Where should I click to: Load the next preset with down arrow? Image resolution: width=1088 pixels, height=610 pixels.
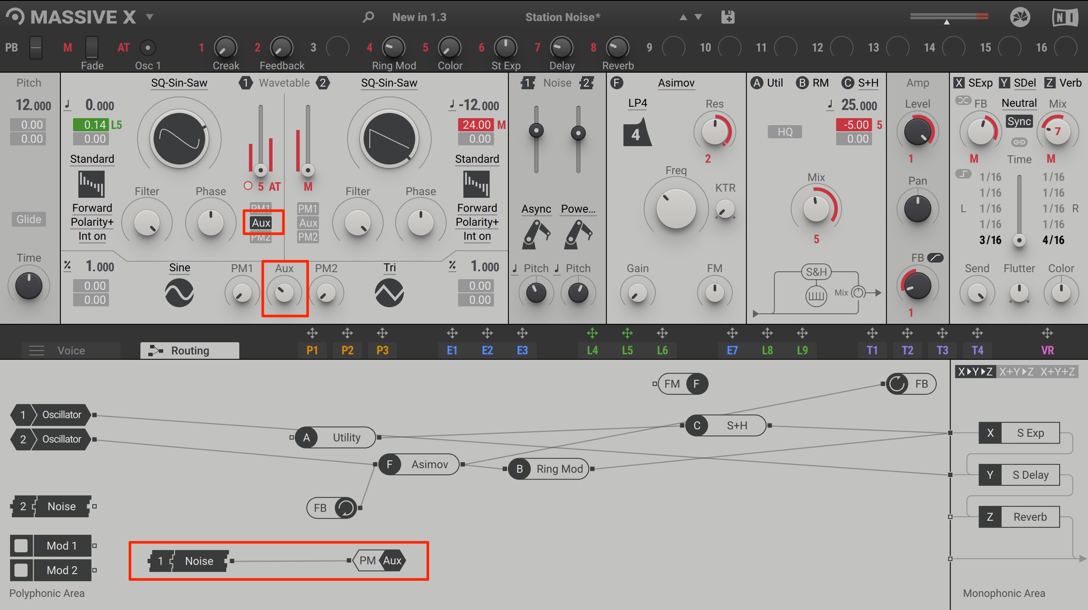click(x=698, y=18)
